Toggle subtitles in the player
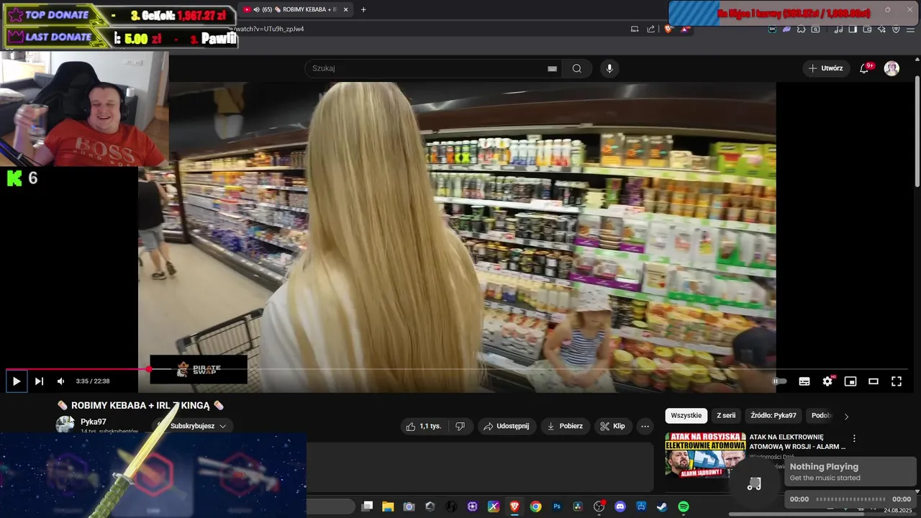921x518 pixels. pyautogui.click(x=804, y=381)
